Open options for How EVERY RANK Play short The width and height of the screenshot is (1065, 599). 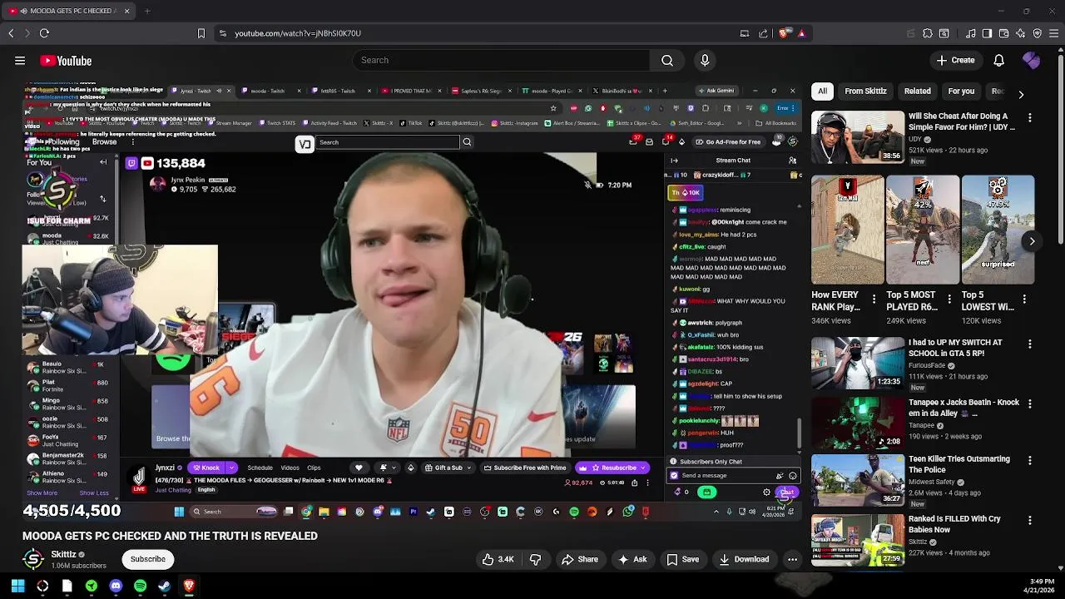coord(874,299)
